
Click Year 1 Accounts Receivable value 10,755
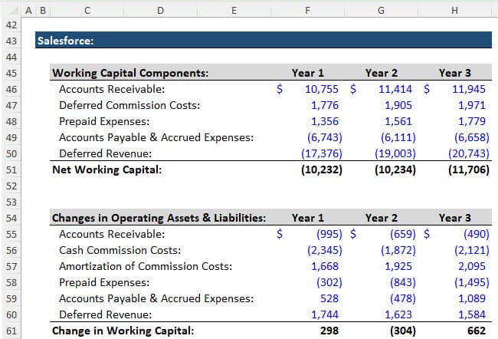tap(322, 90)
